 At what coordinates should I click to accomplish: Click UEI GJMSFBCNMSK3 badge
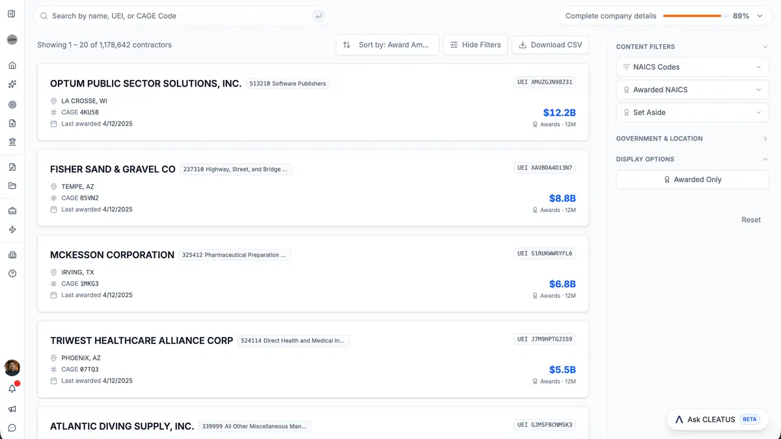point(545,425)
